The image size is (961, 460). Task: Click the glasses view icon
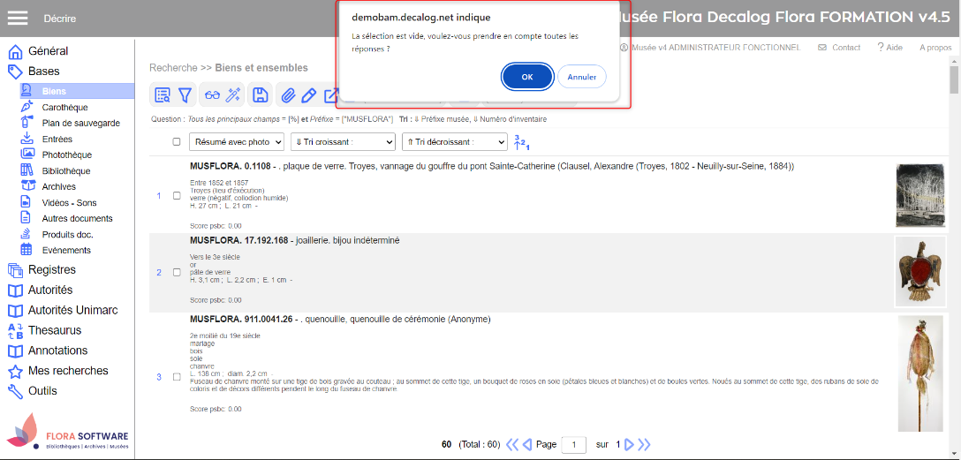(212, 95)
